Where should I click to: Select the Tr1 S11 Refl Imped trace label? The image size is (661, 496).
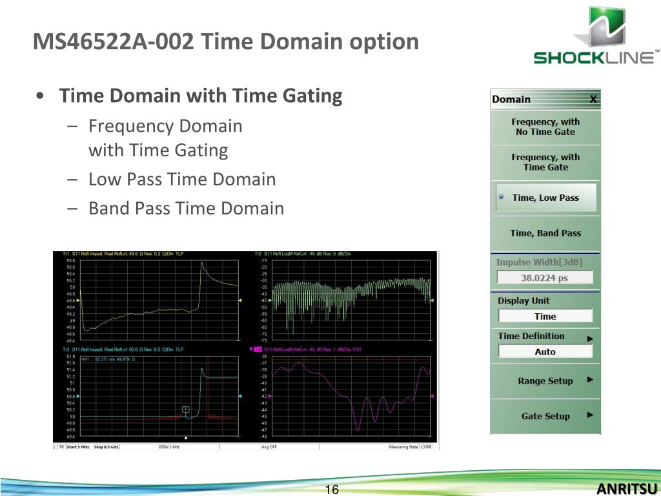coord(123,254)
